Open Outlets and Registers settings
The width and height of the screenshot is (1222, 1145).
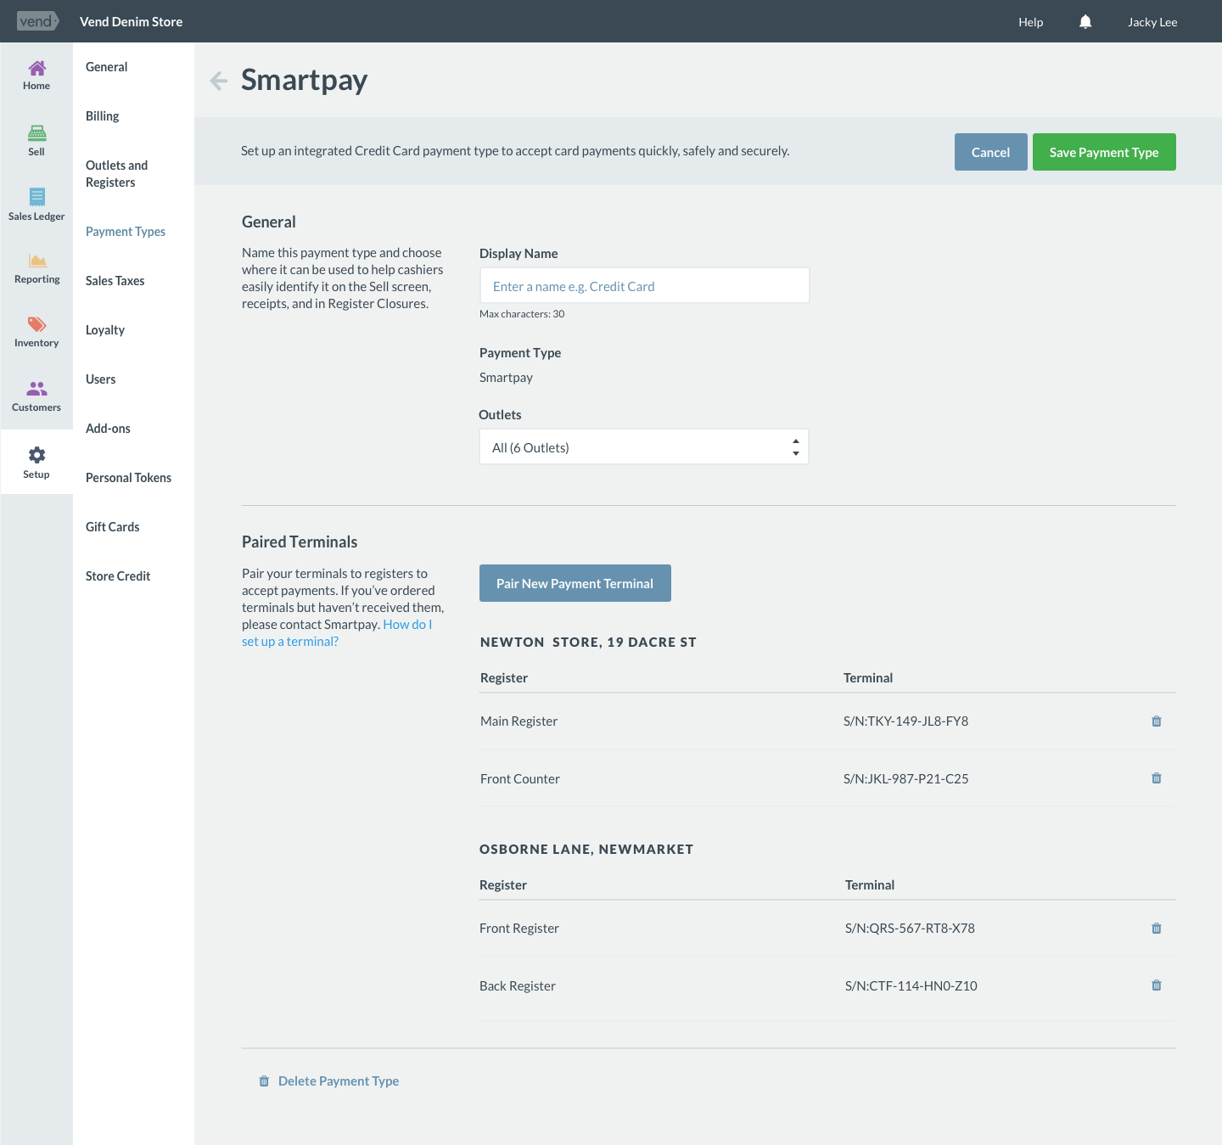click(x=117, y=174)
